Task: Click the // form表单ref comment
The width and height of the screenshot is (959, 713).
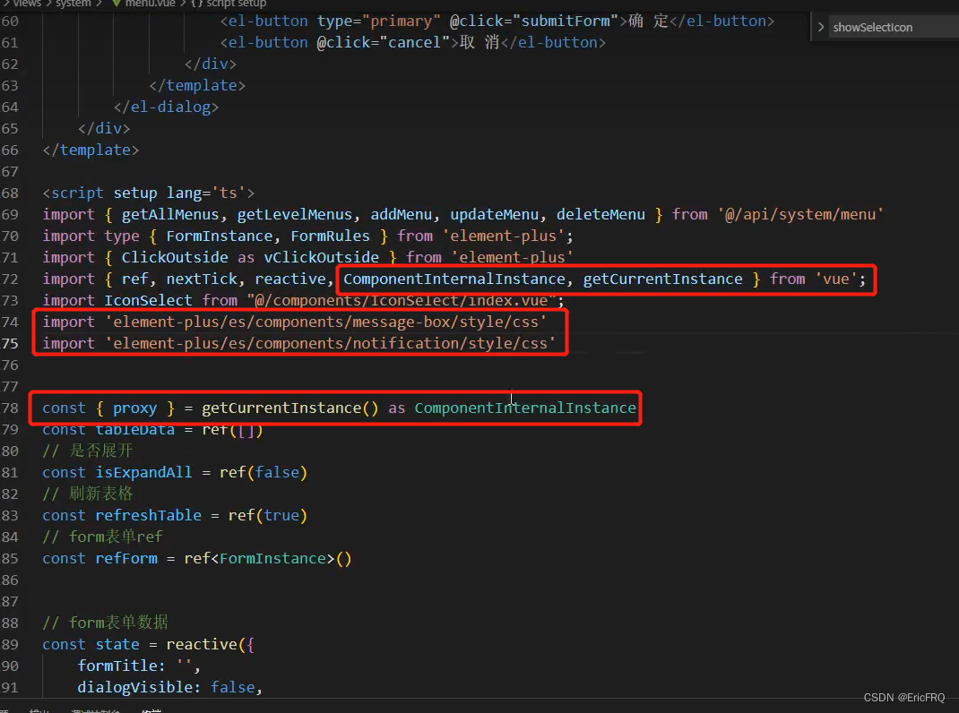Action: point(103,537)
